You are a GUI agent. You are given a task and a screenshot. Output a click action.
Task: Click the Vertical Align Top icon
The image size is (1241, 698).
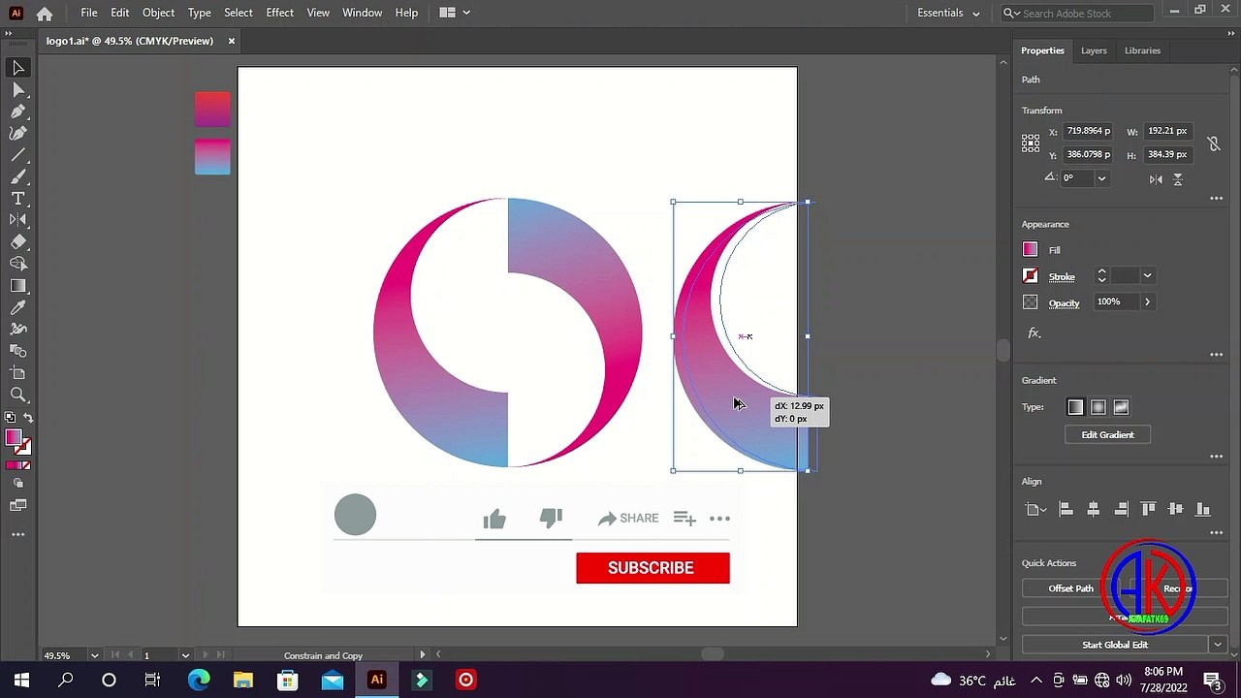(1149, 509)
